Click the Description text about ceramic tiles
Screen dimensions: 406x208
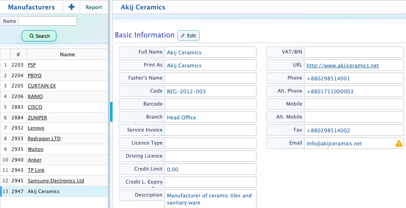coord(209,199)
